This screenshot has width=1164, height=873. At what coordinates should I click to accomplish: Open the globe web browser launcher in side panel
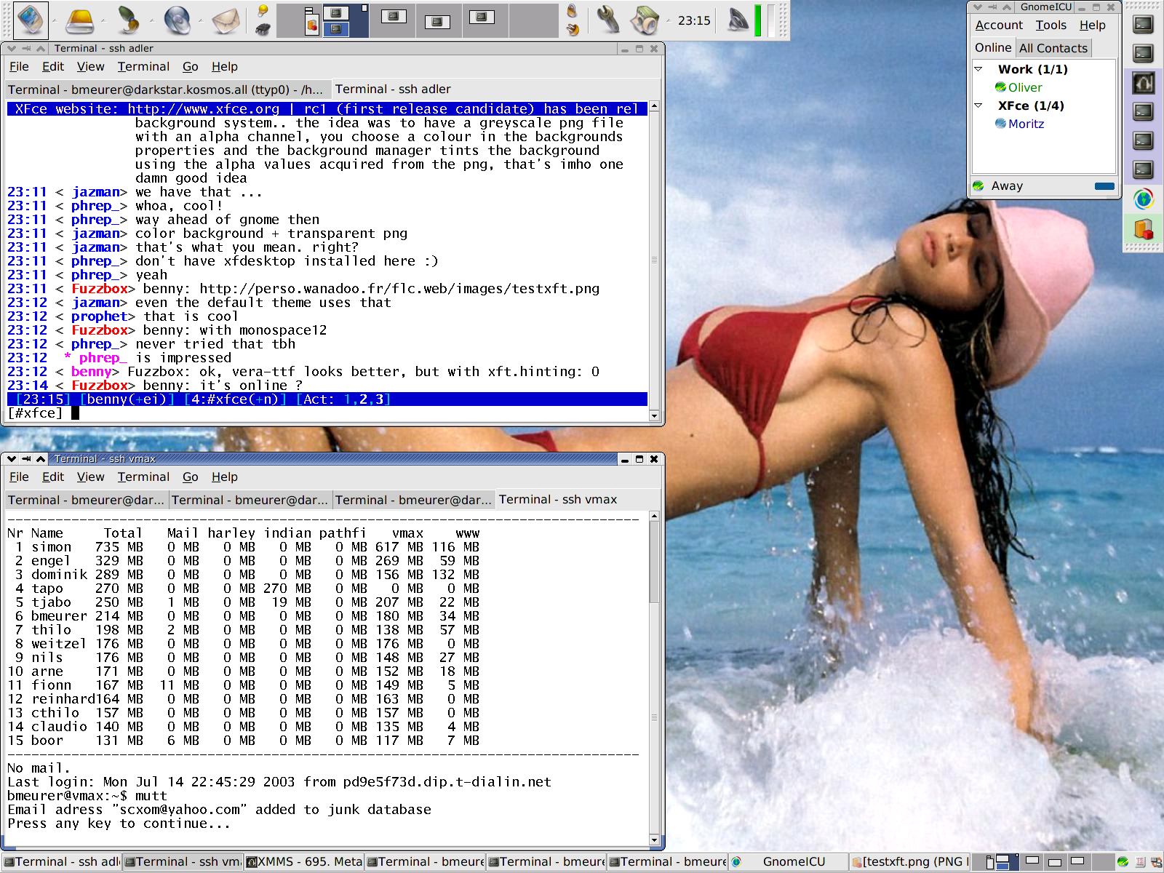1144,199
